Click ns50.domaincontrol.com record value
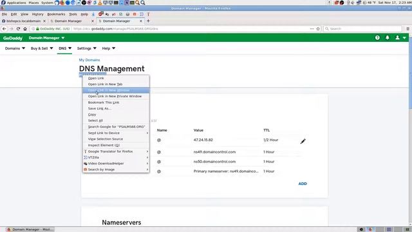Screen dimensions: 412x232 [x=214, y=162]
